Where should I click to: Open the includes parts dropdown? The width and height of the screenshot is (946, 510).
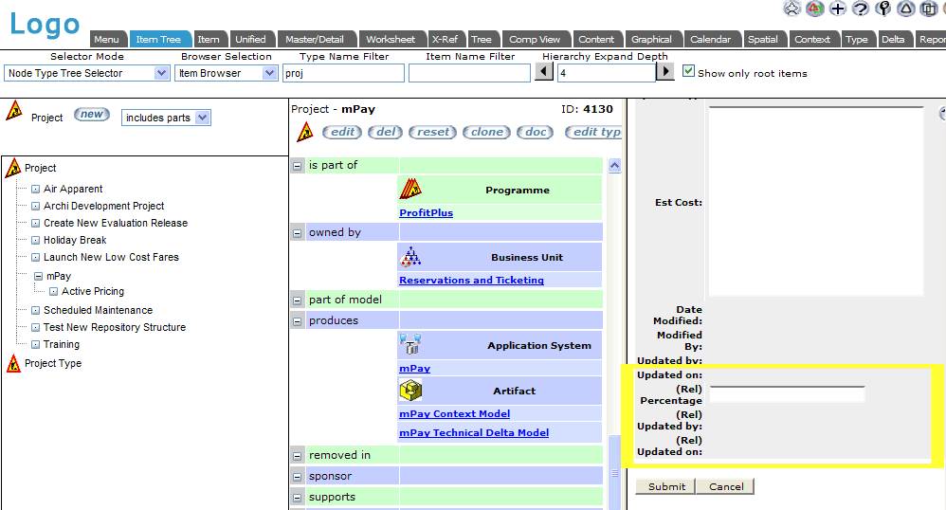click(166, 118)
